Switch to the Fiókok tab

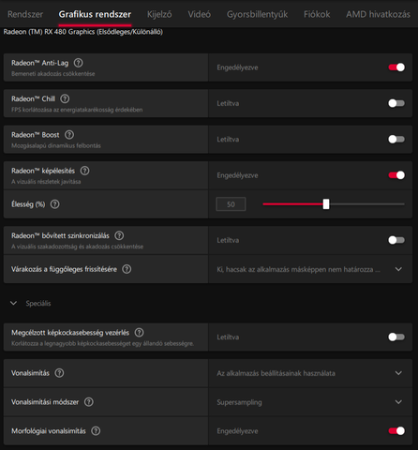click(317, 14)
